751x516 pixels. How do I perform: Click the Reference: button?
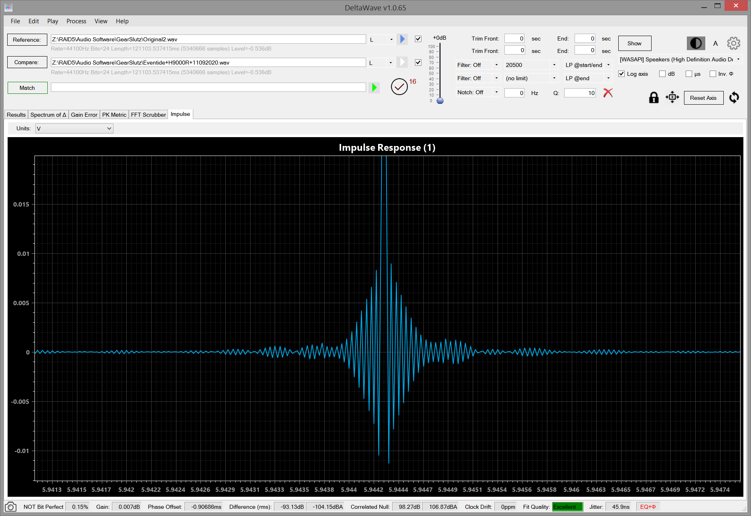tap(27, 40)
